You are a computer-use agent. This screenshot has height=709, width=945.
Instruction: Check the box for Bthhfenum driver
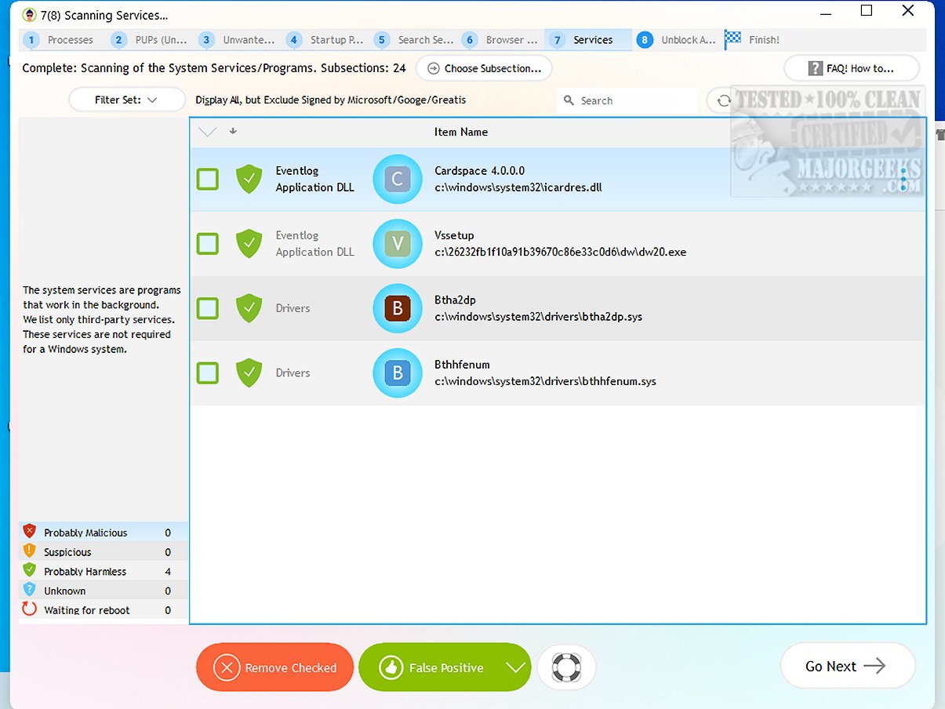coord(207,373)
